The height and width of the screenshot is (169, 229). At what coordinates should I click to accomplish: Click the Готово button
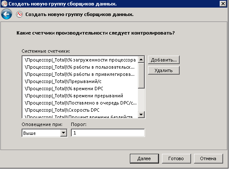[176, 158]
